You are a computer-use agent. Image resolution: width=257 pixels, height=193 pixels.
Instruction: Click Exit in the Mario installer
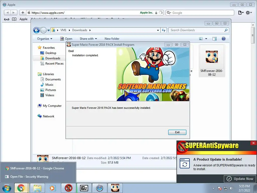pos(177,132)
